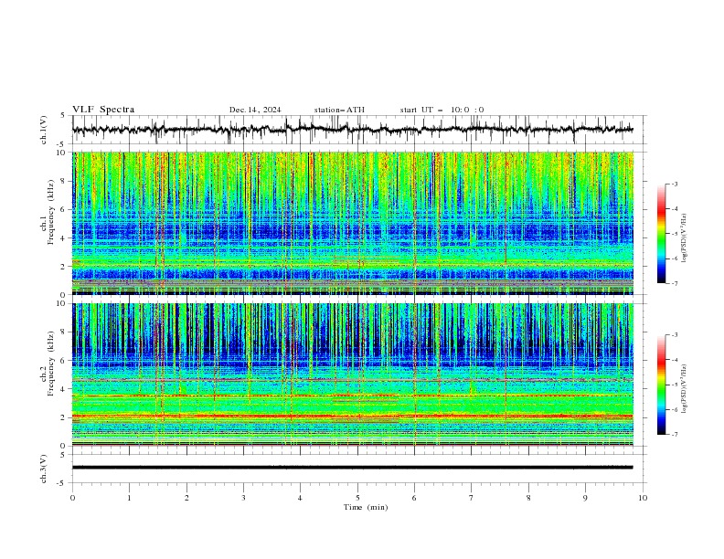Click the "4" frequency tick of the ch.2 spectrogram

65,389
